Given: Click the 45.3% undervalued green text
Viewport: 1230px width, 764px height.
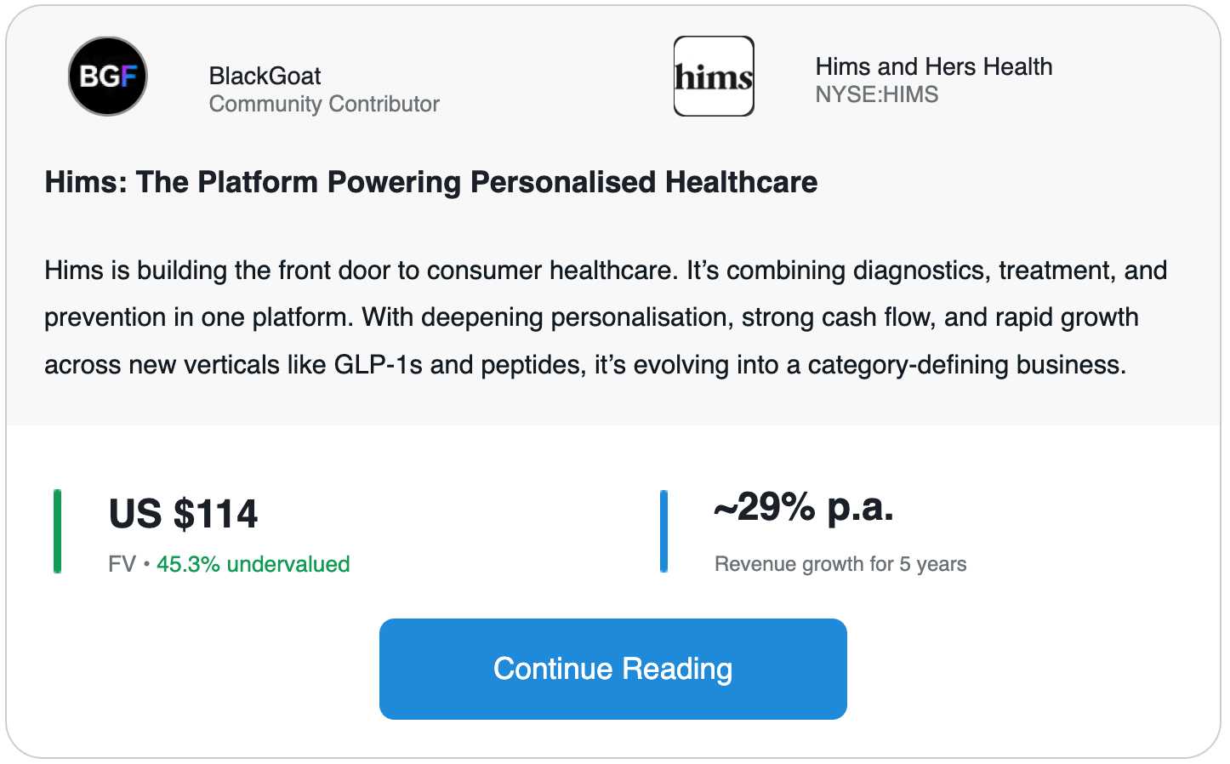Looking at the screenshot, I should point(253,564).
